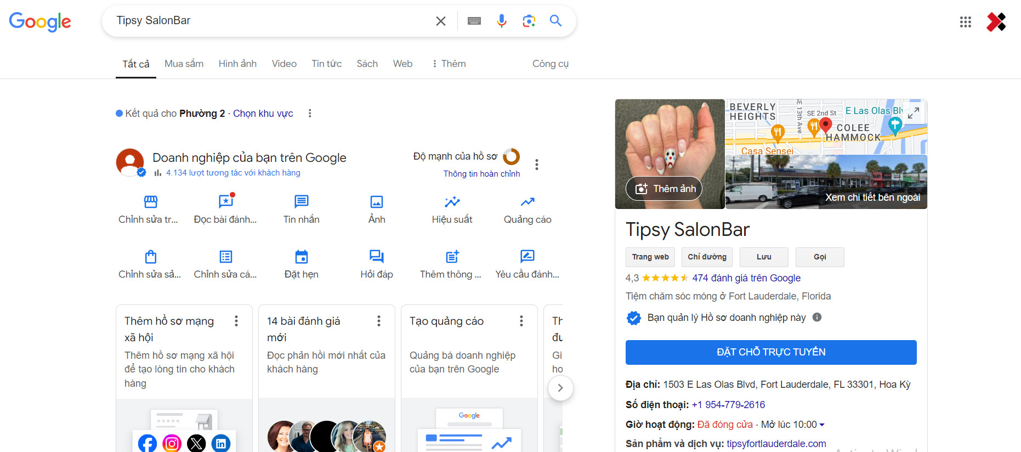Image resolution: width=1021 pixels, height=452 pixels.
Task: Open the account profile avatar
Action: 996,22
